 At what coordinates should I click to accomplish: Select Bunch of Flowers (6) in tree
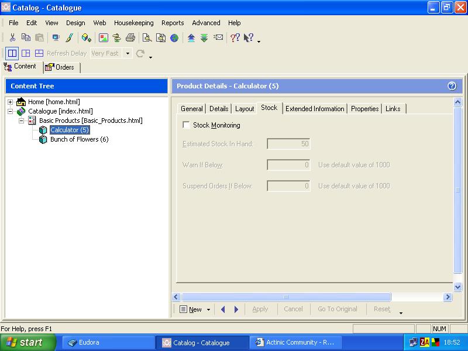79,139
